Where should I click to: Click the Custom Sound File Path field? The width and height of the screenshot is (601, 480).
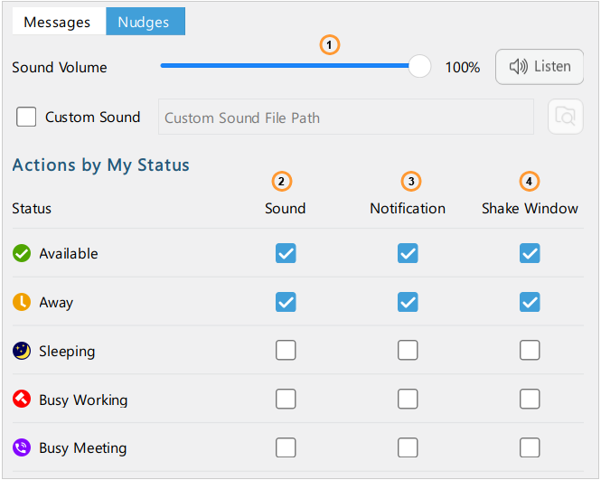346,117
